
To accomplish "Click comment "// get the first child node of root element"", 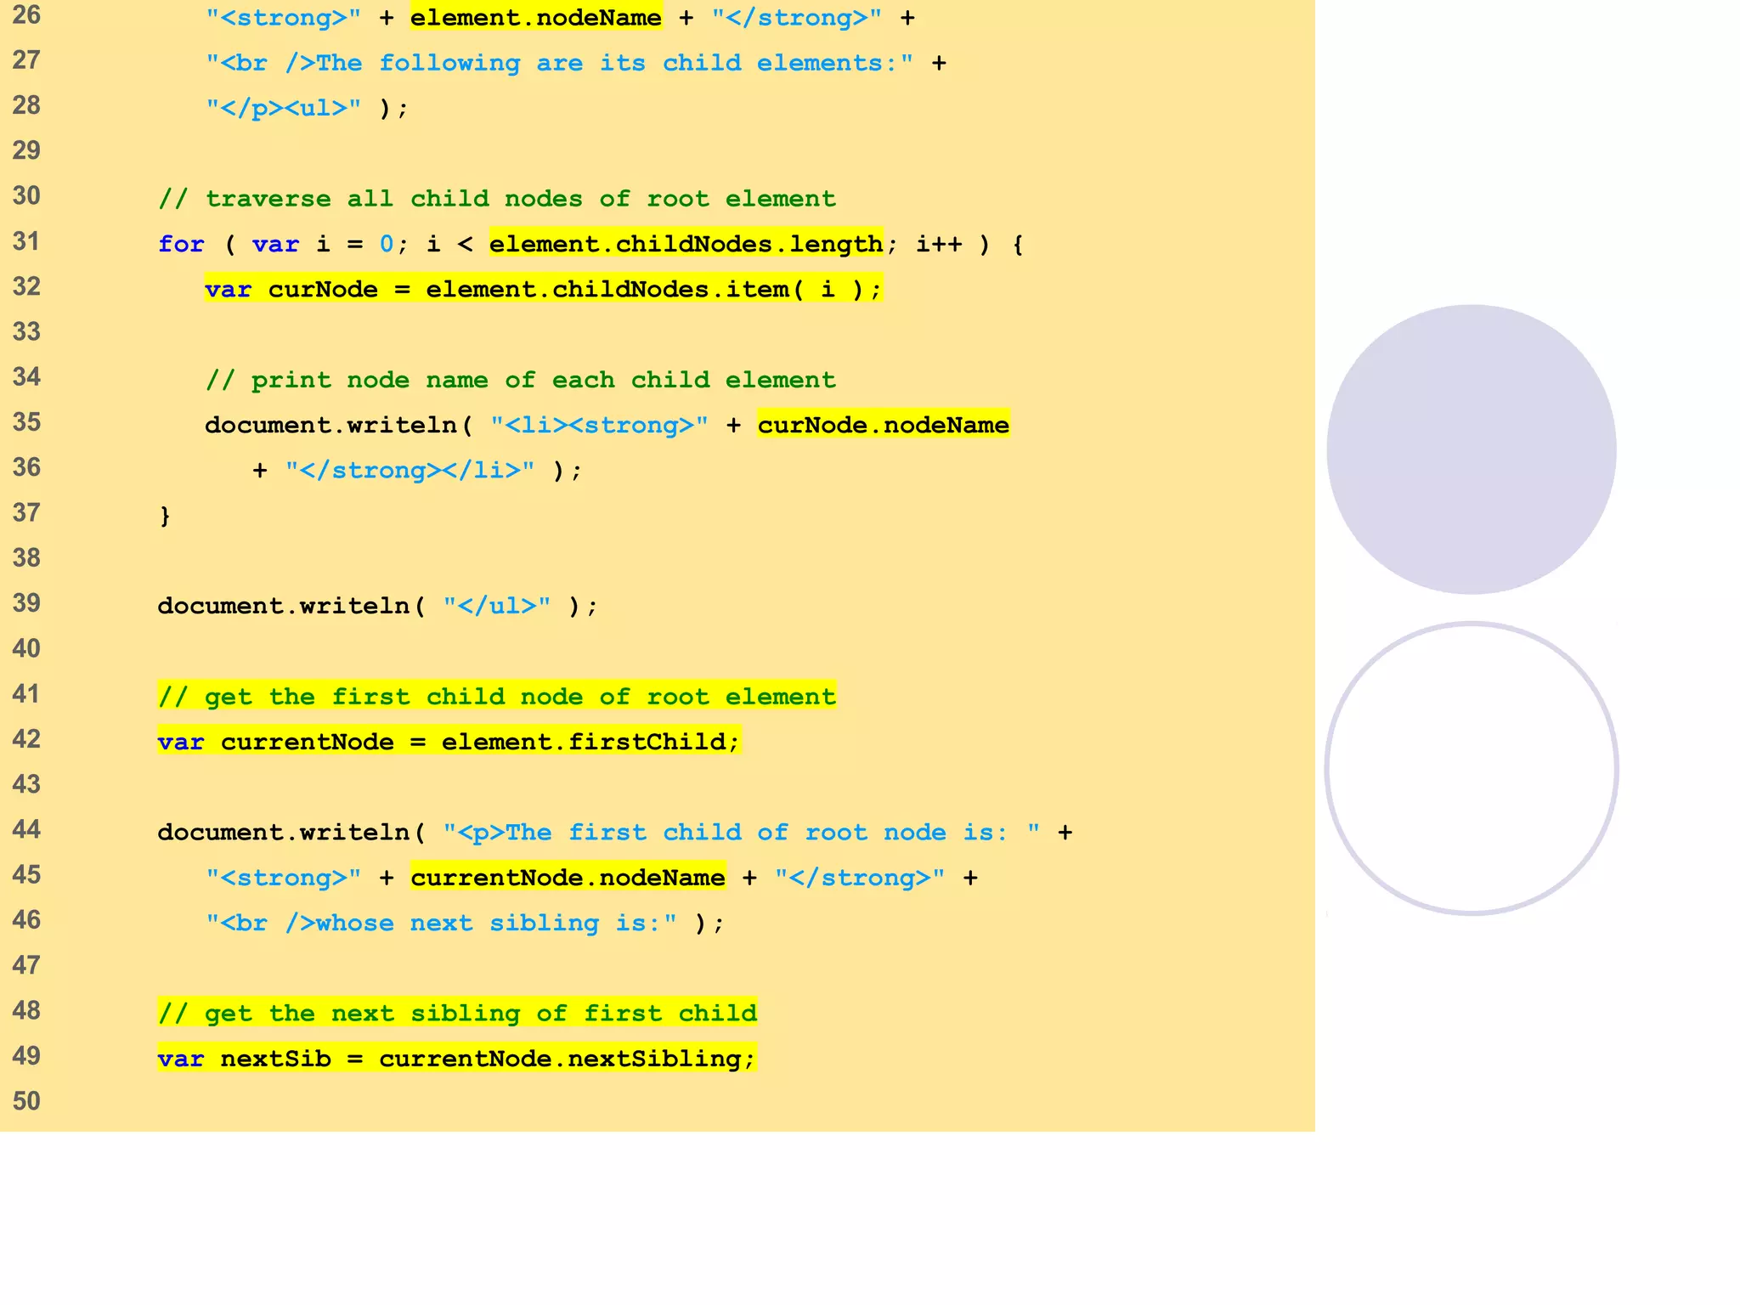I will tap(497, 696).
